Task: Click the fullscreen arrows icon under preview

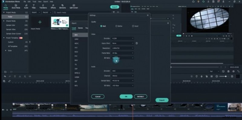Action: point(238,71)
